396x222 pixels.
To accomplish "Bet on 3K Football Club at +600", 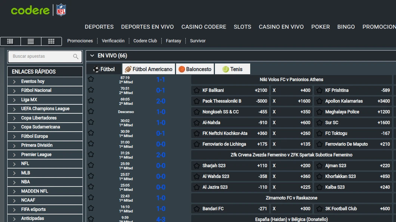I will point(353,209).
